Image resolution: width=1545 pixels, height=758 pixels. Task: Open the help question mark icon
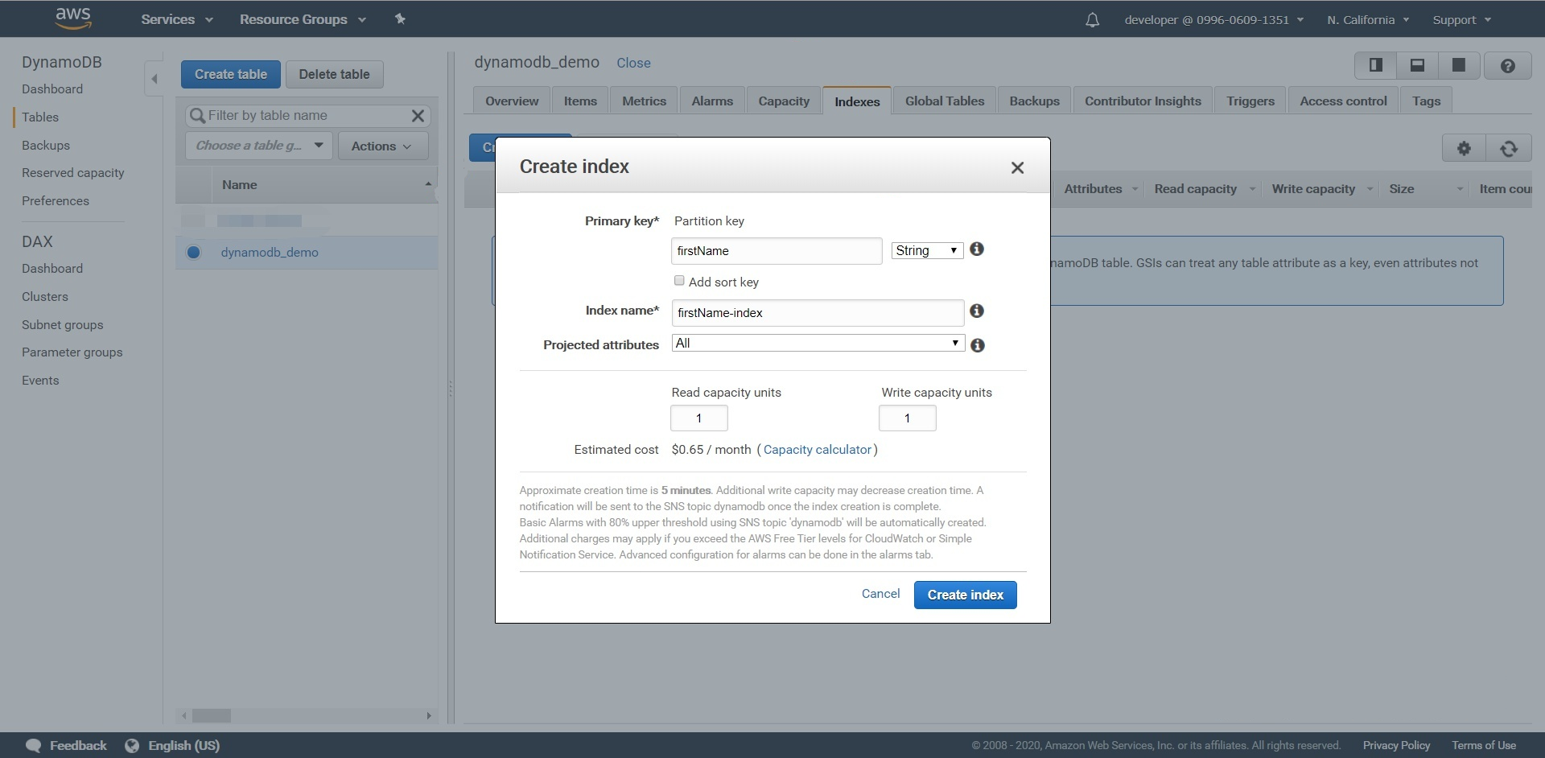pyautogui.click(x=1508, y=66)
